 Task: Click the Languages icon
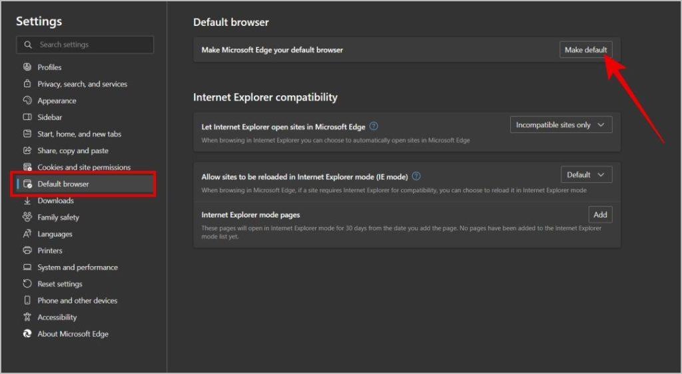(27, 234)
